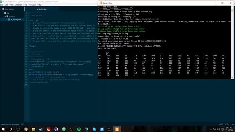235x132 pixels.
Task: Click line number 29 in Atom gutter
Action: click(26, 85)
